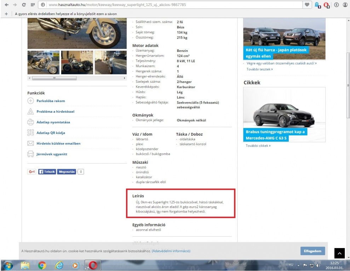Click the Facebook Megosztás button
The width and height of the screenshot is (350, 271).
(x=66, y=172)
